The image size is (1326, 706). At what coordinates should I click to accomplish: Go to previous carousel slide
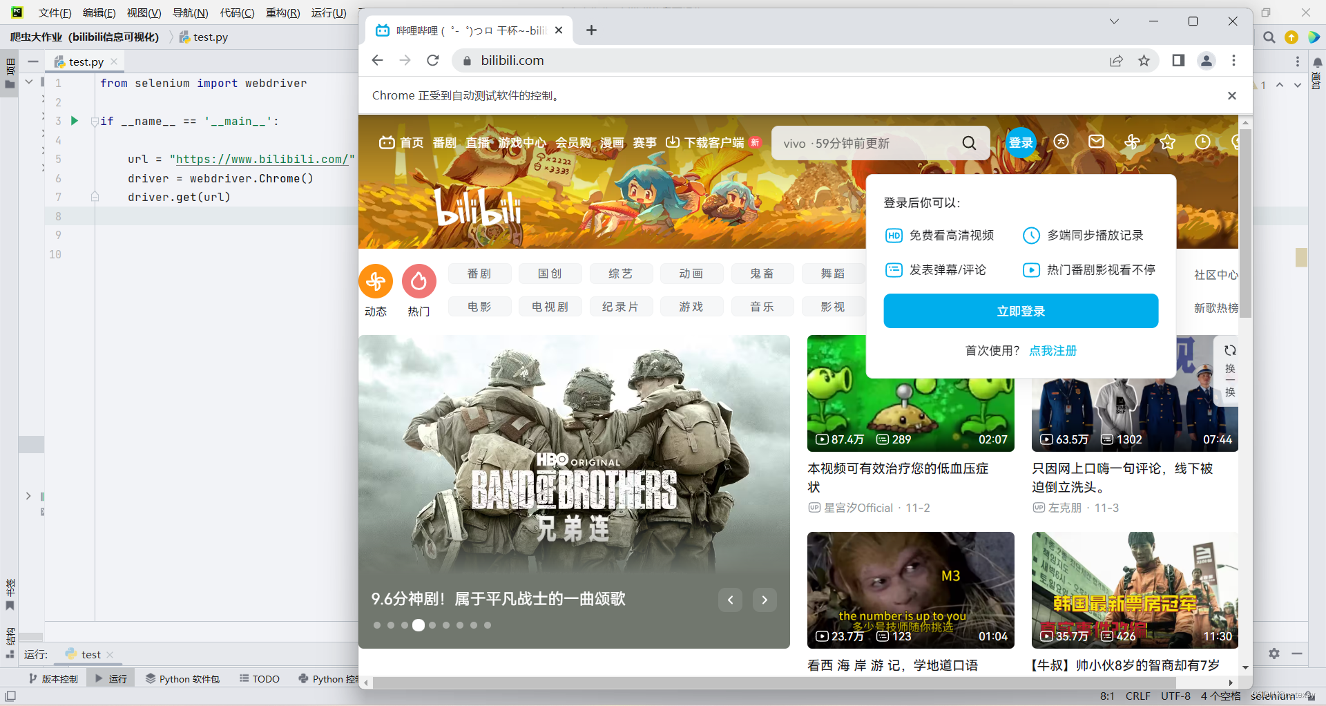tap(730, 600)
